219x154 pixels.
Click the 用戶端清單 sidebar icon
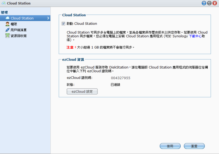pos(7,30)
